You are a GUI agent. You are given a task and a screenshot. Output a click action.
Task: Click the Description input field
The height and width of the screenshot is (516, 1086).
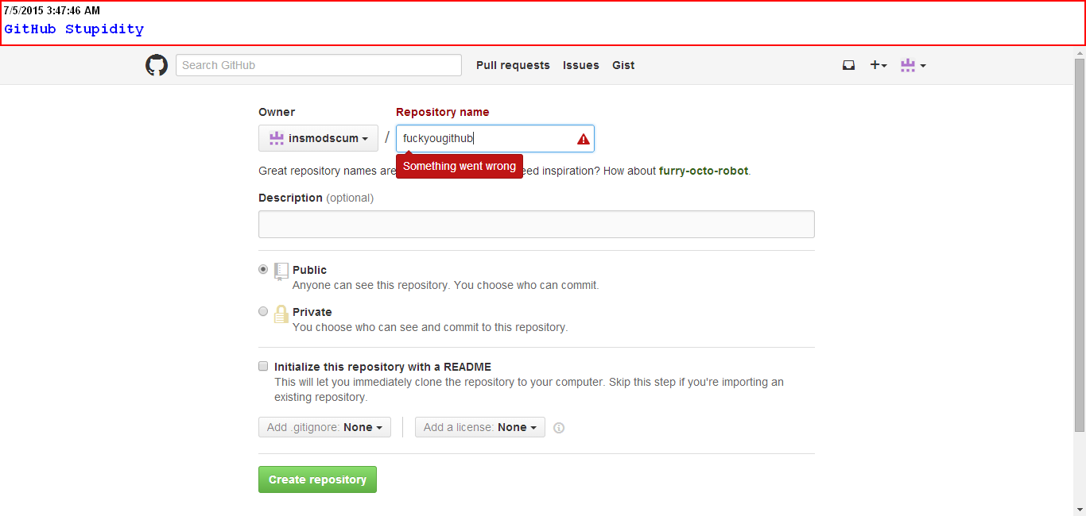(537, 224)
